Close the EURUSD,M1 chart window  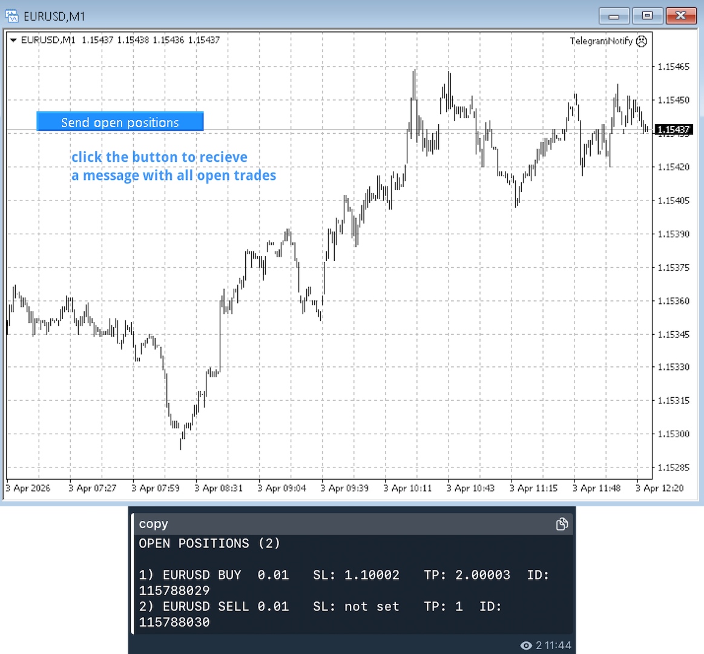(680, 16)
